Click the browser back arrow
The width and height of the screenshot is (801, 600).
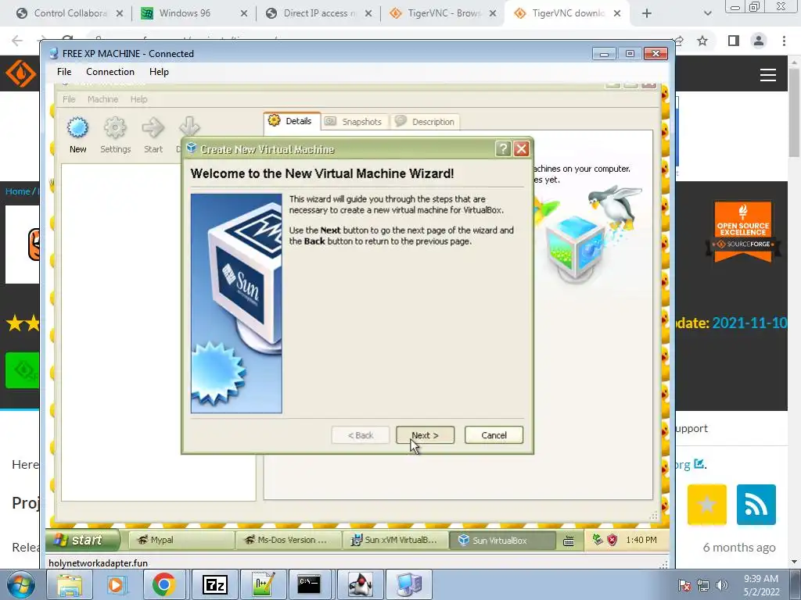coord(17,41)
